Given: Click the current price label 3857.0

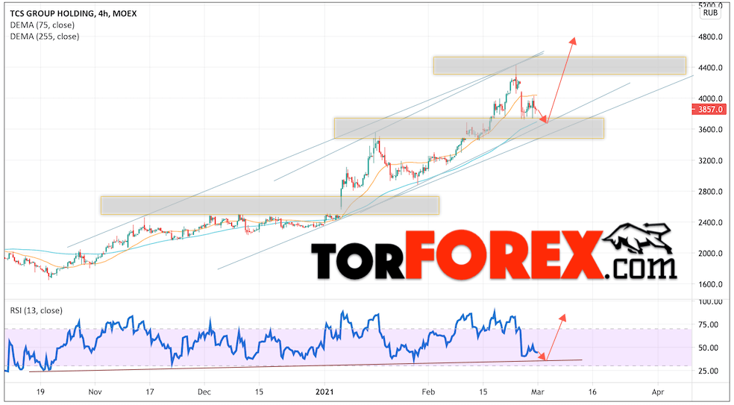Looking at the screenshot, I should coord(709,110).
